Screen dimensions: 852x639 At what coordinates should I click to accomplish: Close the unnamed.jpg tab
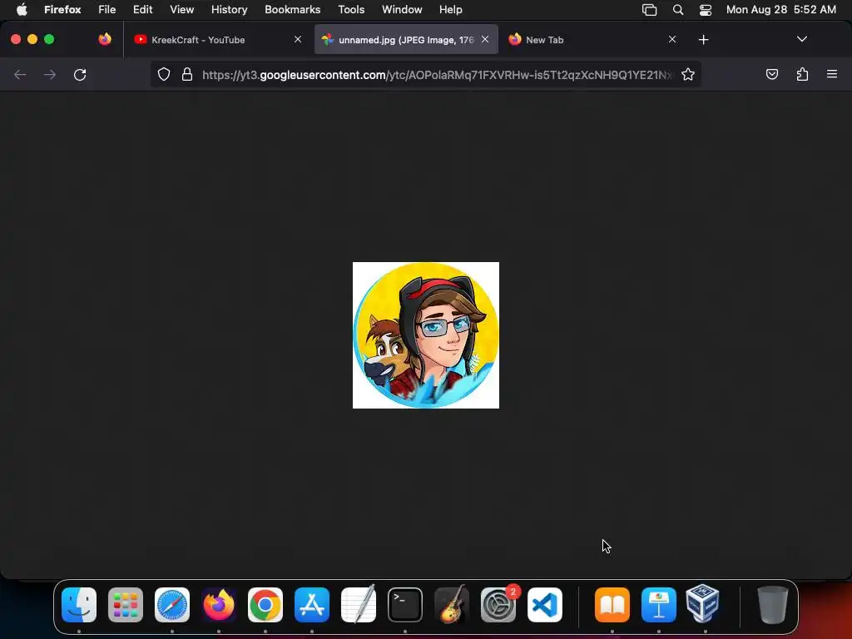[x=485, y=39]
